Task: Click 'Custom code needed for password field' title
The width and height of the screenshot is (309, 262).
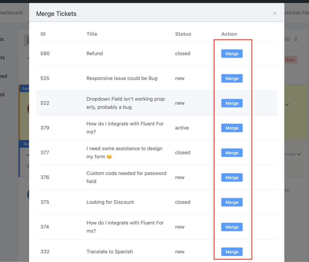Action: [x=126, y=177]
